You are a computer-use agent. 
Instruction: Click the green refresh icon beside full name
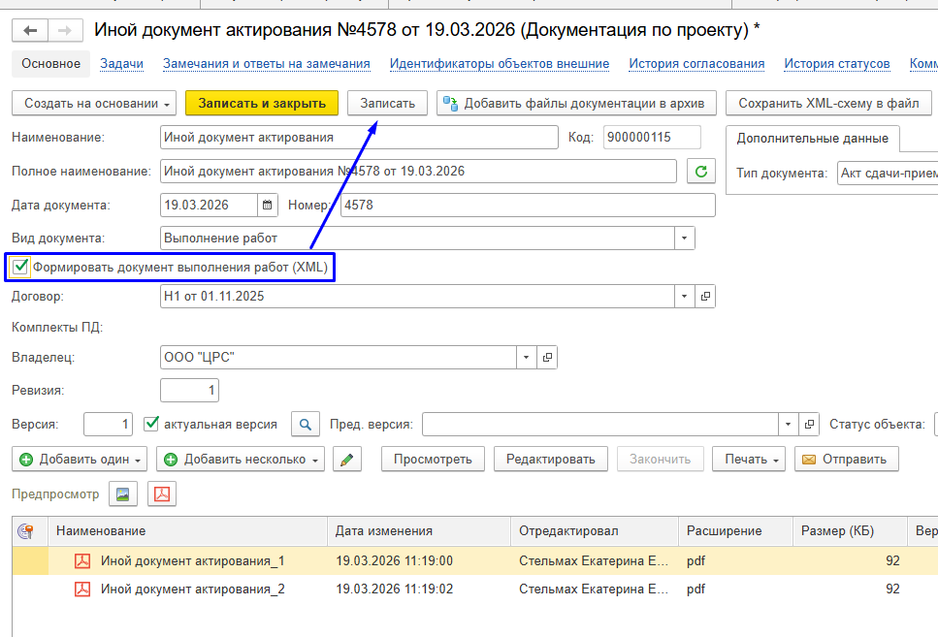[700, 172]
